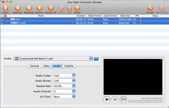Click the window resize grip corner
This screenshot has width=169, height=108.
click(x=168, y=107)
